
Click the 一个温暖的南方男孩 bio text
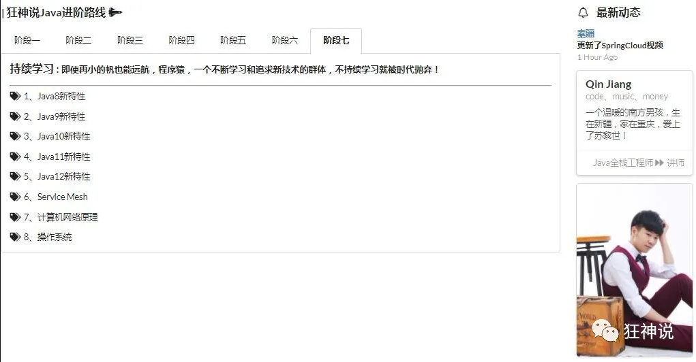(633, 124)
